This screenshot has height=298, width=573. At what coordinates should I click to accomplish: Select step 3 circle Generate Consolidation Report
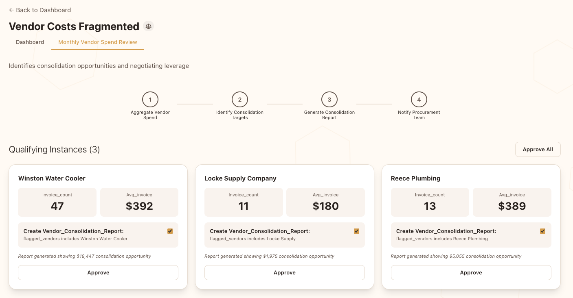(x=329, y=100)
